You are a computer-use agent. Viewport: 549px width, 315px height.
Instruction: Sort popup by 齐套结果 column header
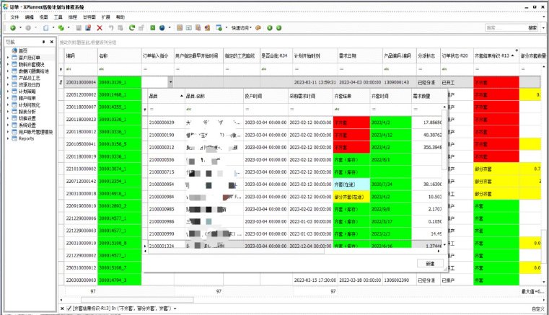[x=351, y=96]
